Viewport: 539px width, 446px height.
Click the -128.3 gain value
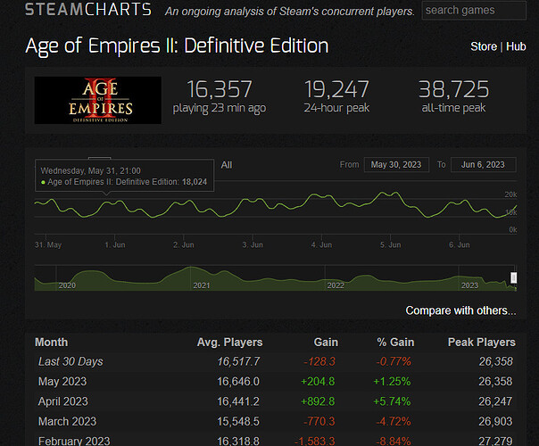click(x=319, y=361)
